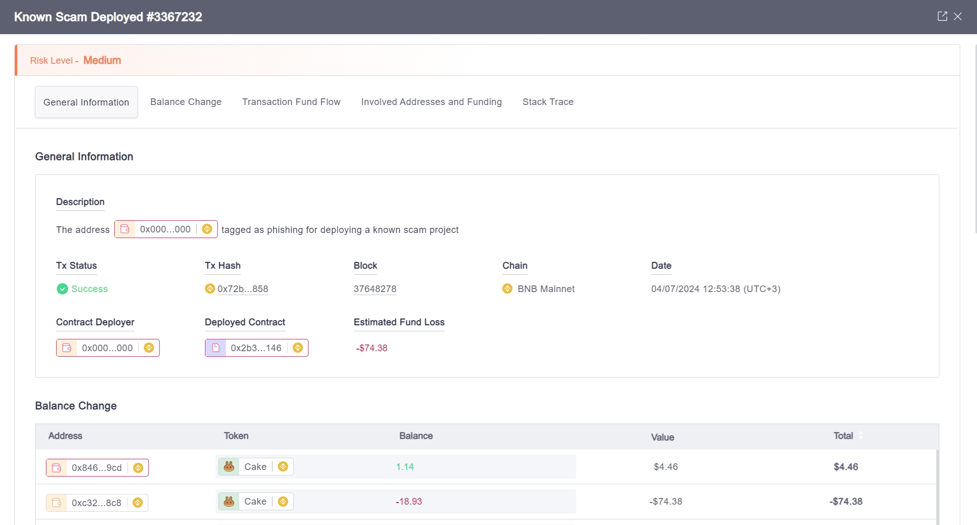This screenshot has width=977, height=525.
Task: Open block number 37648278 link
Action: point(375,289)
